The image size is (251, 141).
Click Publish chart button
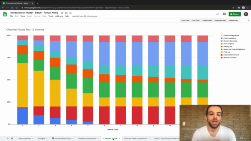(207, 20)
